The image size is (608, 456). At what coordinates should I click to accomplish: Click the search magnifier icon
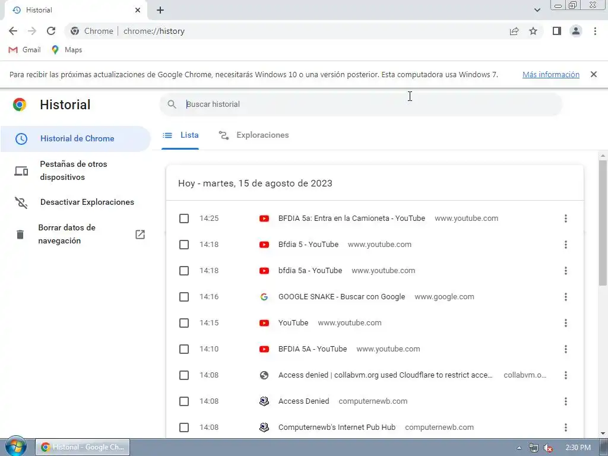[172, 104]
